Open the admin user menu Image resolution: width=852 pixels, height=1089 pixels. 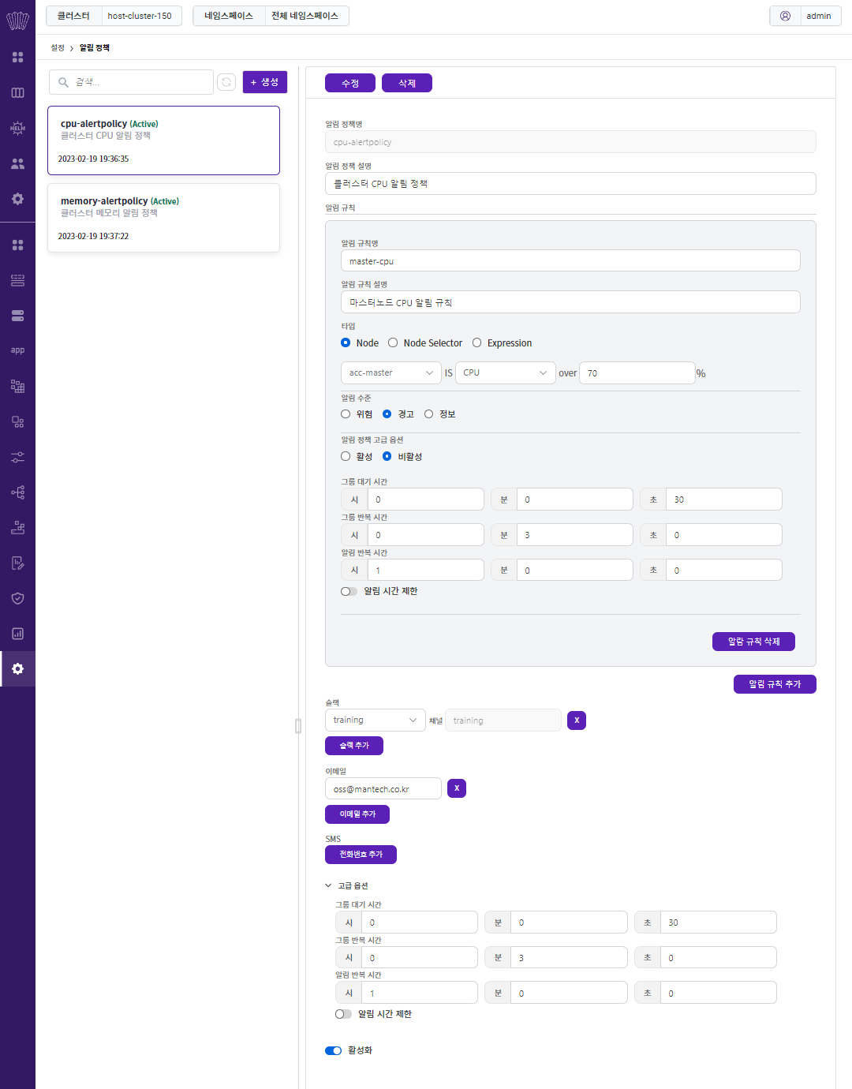click(x=805, y=16)
